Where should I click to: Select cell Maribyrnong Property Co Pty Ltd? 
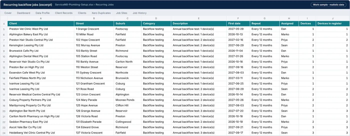pos(41,106)
